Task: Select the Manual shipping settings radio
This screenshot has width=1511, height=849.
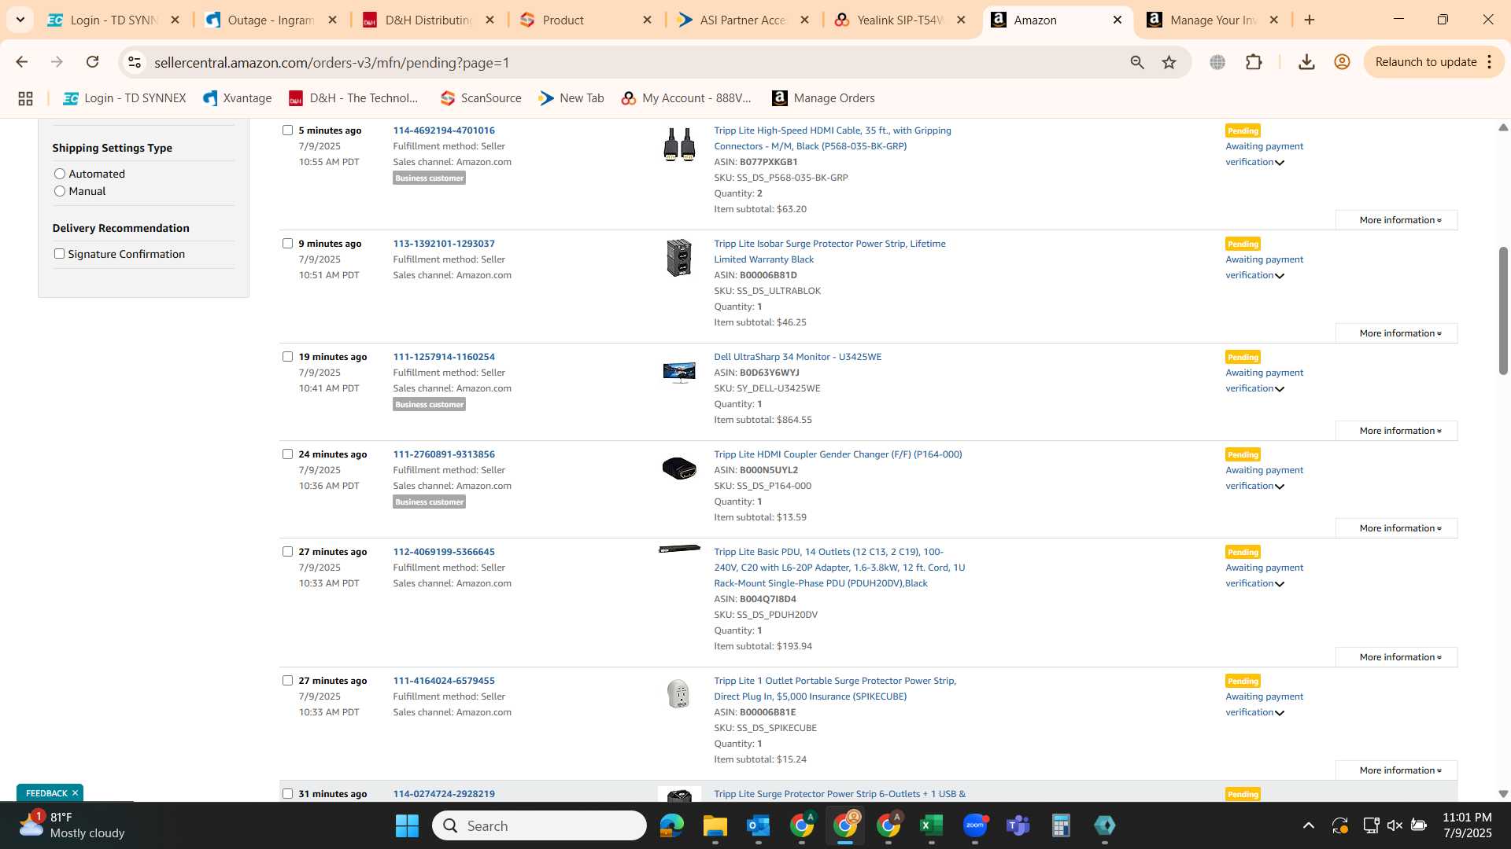Action: point(60,191)
